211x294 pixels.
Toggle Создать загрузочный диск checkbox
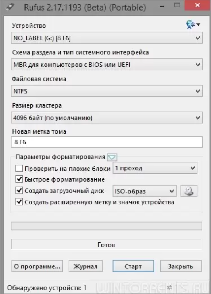point(19,190)
